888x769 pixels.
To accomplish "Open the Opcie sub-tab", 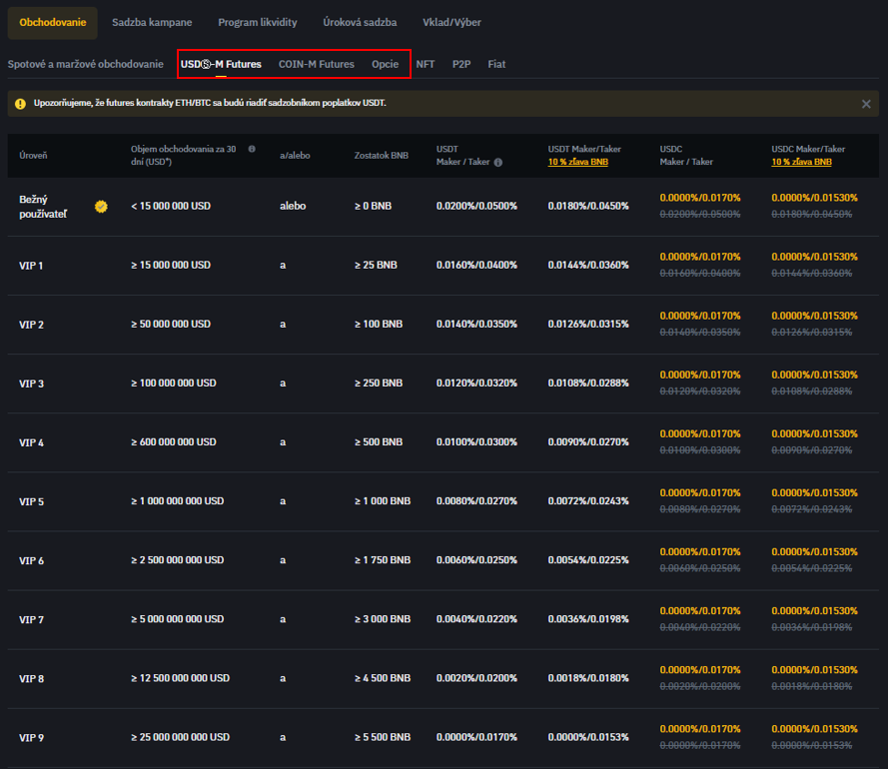I will (x=385, y=64).
